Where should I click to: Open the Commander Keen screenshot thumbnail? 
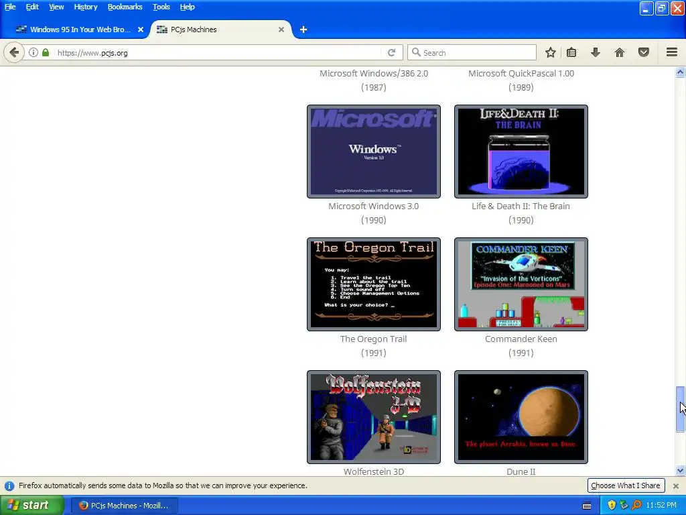[521, 284]
